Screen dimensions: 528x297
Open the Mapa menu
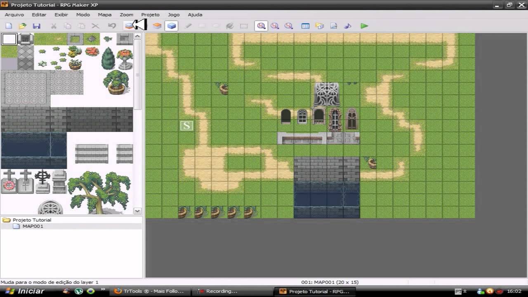tap(105, 14)
